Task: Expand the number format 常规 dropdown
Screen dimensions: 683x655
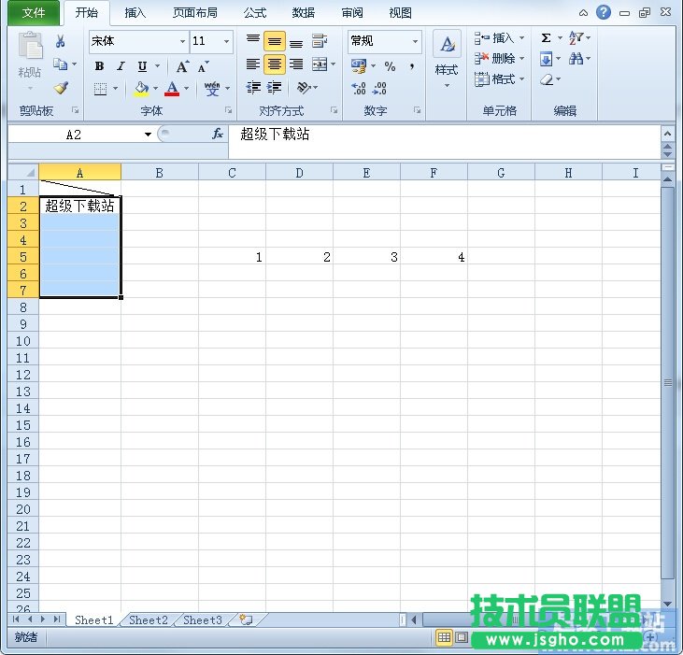Action: [416, 42]
